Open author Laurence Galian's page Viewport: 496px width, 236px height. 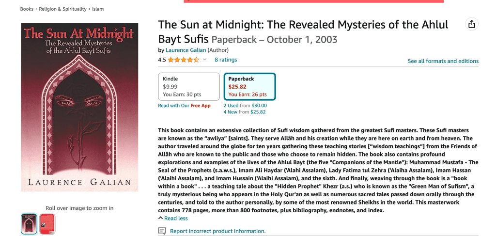[186, 50]
